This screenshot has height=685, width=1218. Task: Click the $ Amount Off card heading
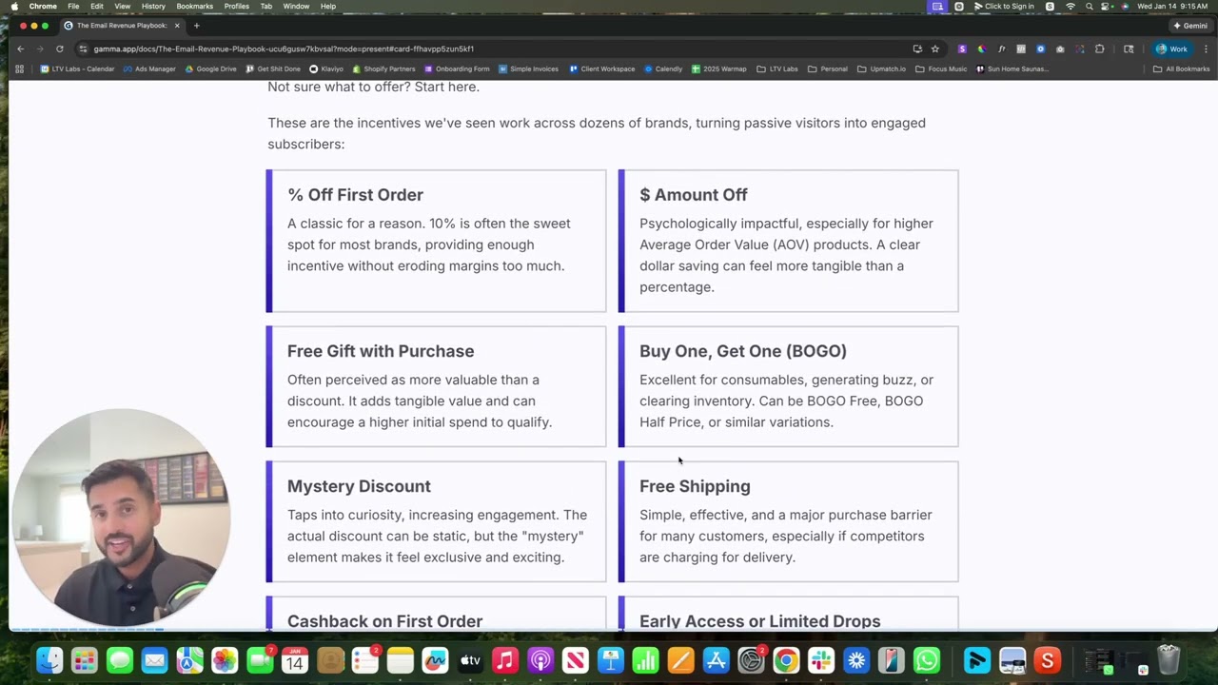tap(694, 195)
